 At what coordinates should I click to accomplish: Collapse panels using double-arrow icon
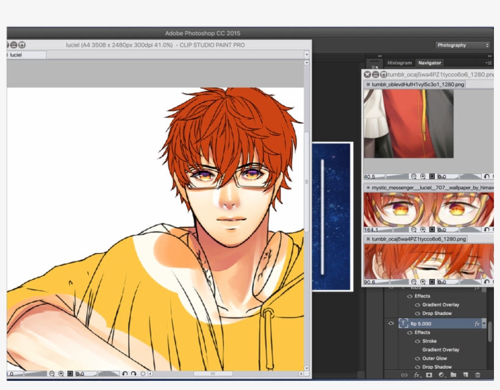pyautogui.click(x=490, y=56)
